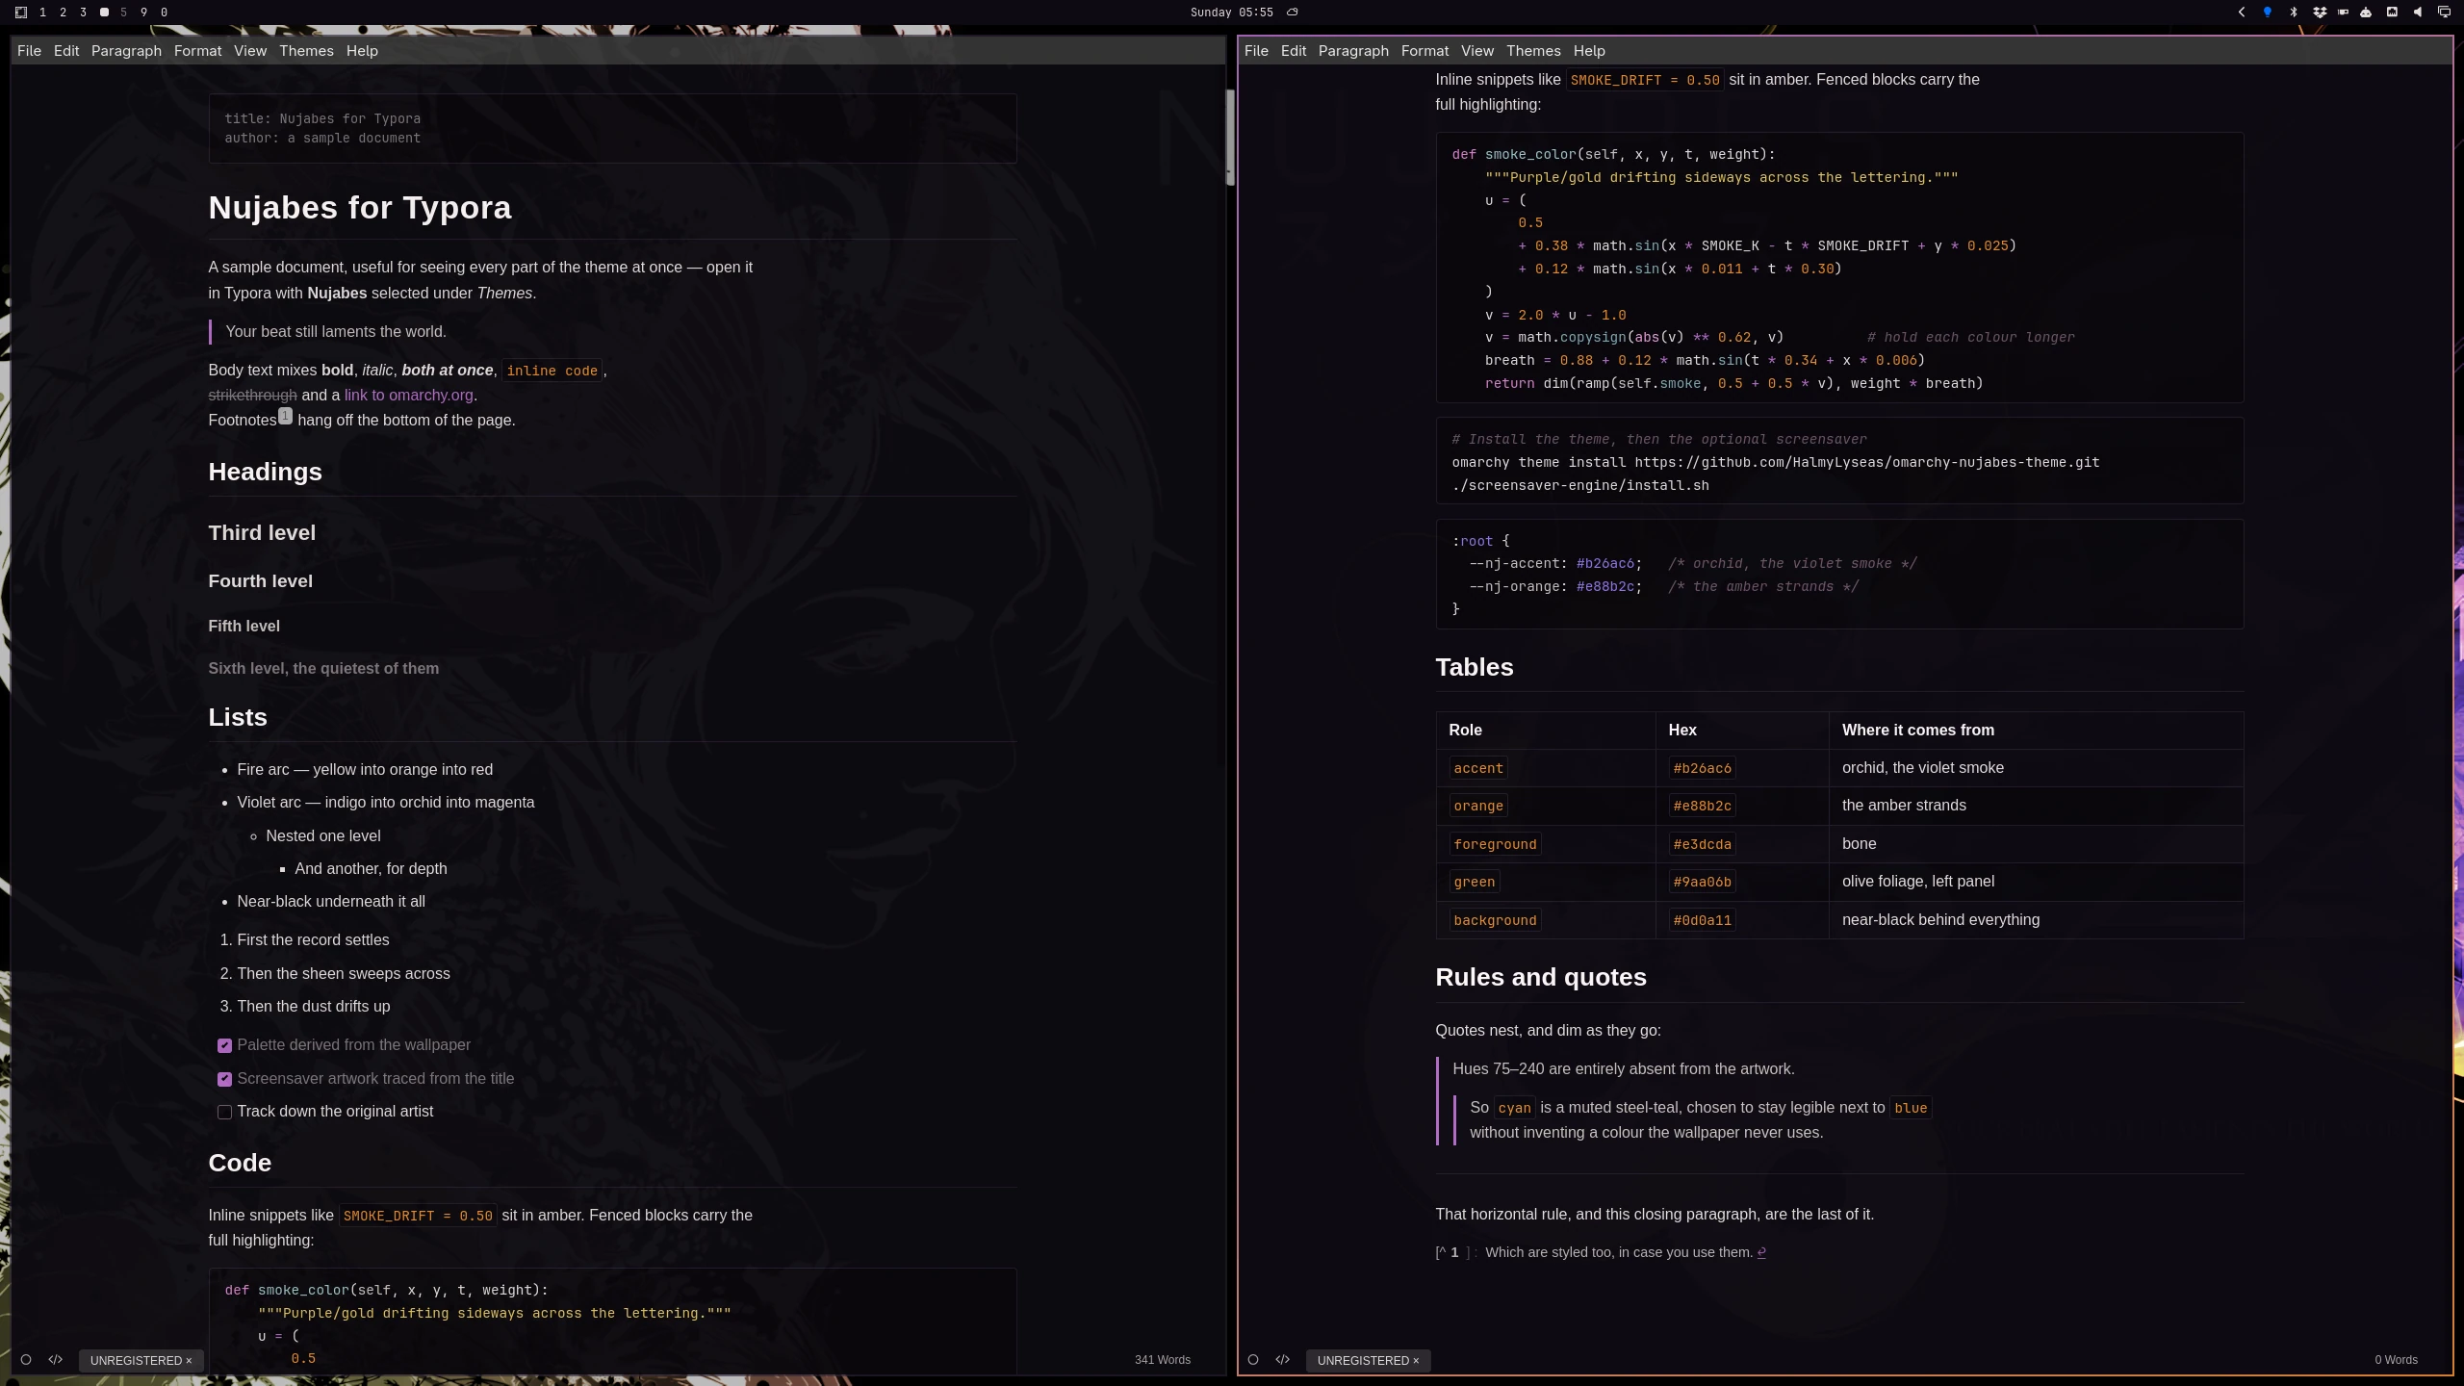Switch to workspace 3
The image size is (2464, 1386).
tap(83, 13)
